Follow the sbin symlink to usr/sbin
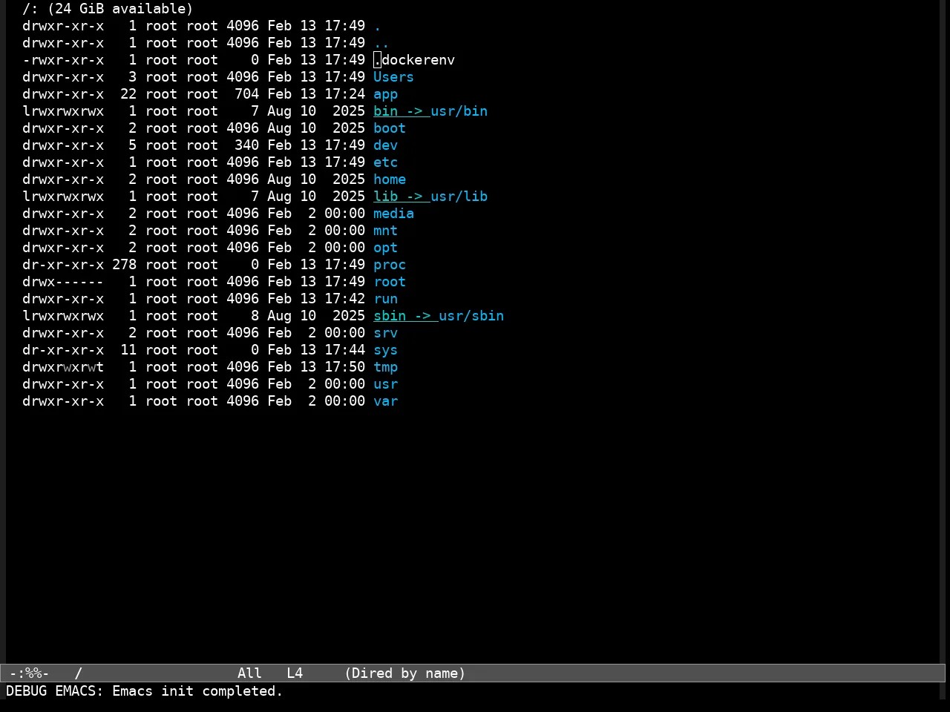Screen dimensions: 950x712 (439, 316)
